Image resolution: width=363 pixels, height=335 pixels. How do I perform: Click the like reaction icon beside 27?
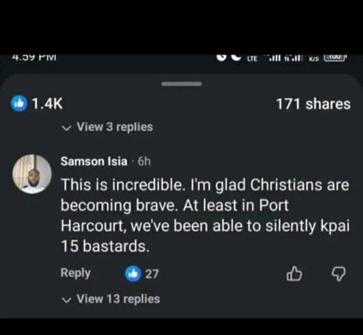point(132,274)
